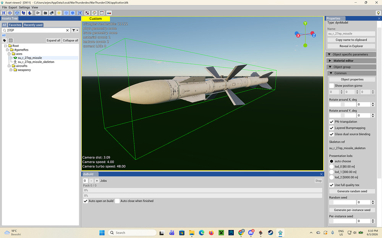Toggle the wireframe cube toolbar icon
Image resolution: width=382 pixels, height=238 pixels.
pos(66,13)
